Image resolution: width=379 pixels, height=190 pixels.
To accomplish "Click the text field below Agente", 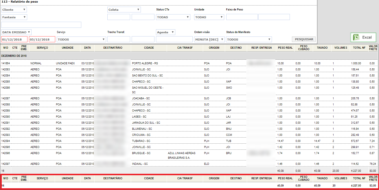I will coord(174,39).
